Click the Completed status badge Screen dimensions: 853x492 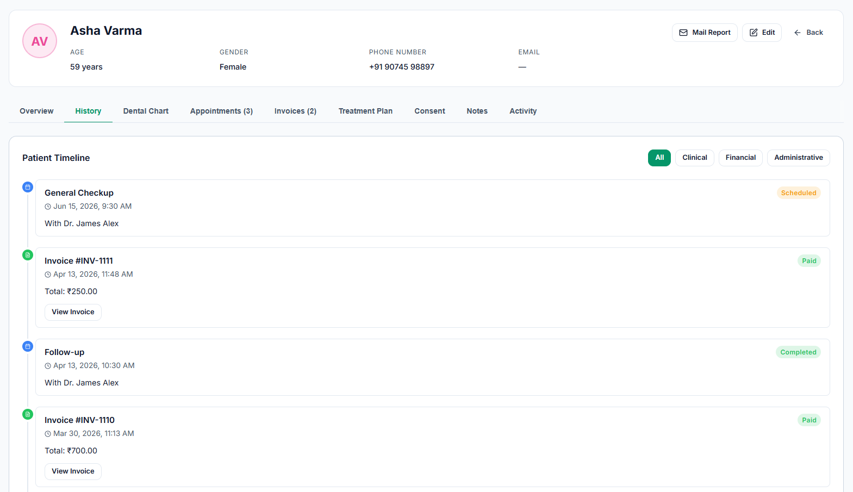click(x=798, y=352)
